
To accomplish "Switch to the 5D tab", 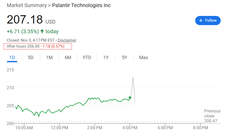I will coord(31,58).
